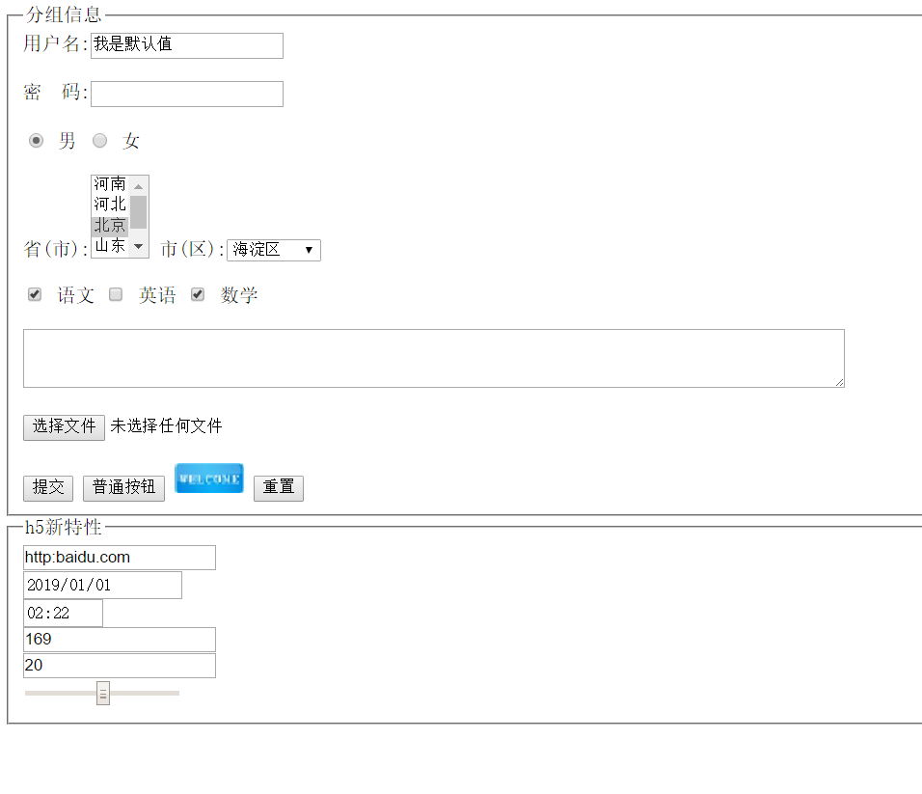The width and height of the screenshot is (922, 794).
Task: Click the username field with default value
Action: pos(187,45)
